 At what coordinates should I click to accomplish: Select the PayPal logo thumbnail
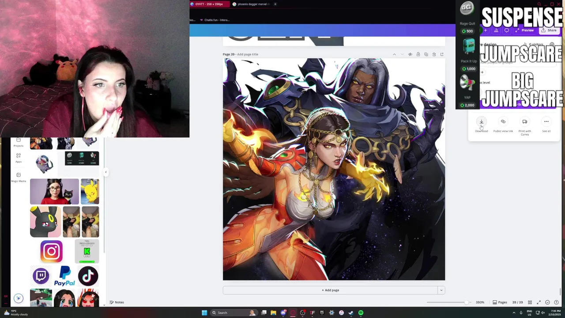click(x=64, y=276)
